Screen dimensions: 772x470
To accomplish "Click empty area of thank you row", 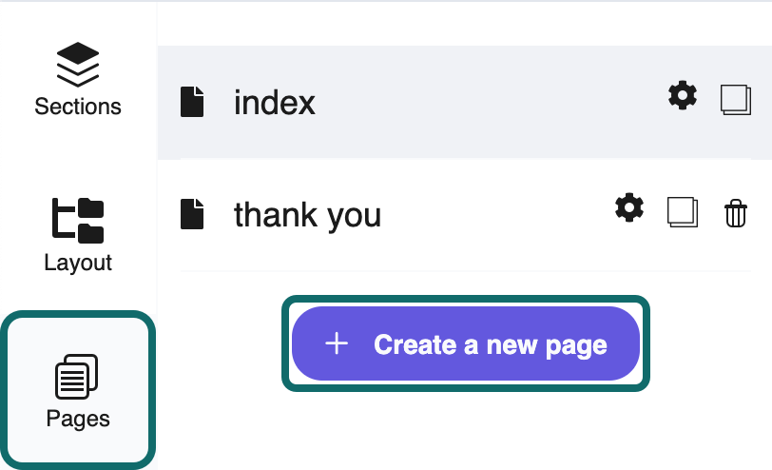I will pyautogui.click(x=492, y=214).
